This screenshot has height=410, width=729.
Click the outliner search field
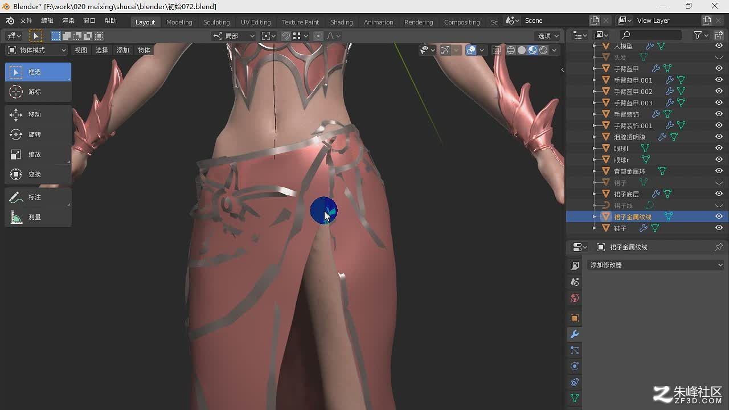point(651,35)
